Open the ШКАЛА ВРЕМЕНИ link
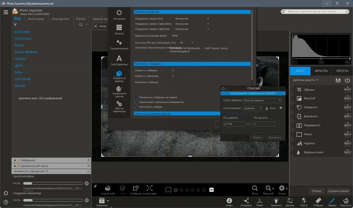The height and width of the screenshot is (208, 353). [x=26, y=52]
